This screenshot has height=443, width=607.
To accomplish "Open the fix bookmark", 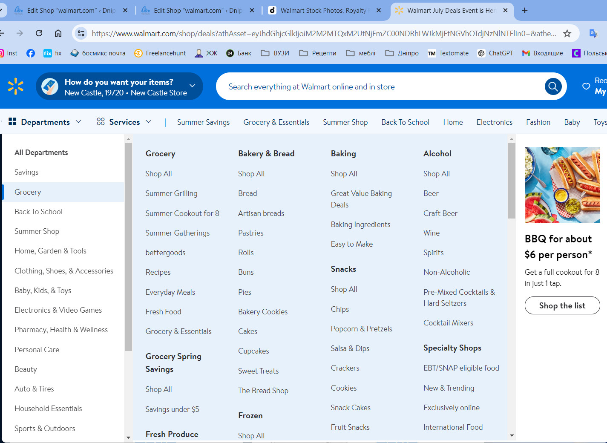I will point(52,53).
